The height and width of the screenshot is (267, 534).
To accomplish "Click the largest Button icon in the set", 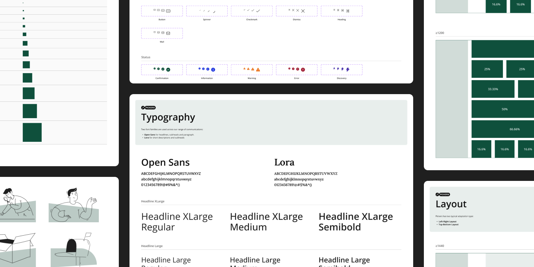I will click(x=168, y=11).
